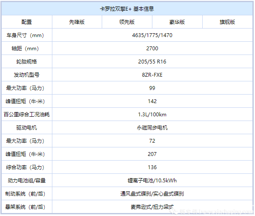The image size is (255, 216).
Task: Click the table title 卡罗拉双擎E+ 基本信息
Action: 127,9
